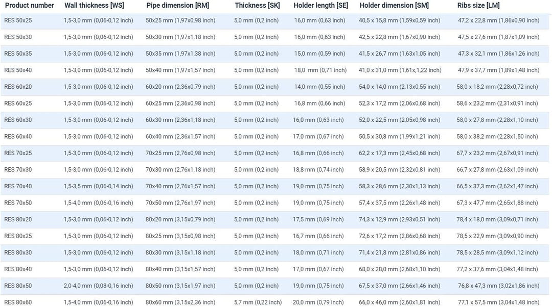Click holder length 20,0 mm cell

coord(318,302)
